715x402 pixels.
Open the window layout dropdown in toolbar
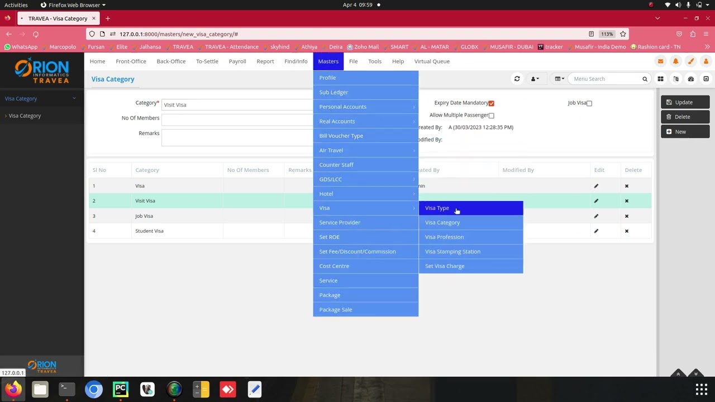click(x=559, y=79)
